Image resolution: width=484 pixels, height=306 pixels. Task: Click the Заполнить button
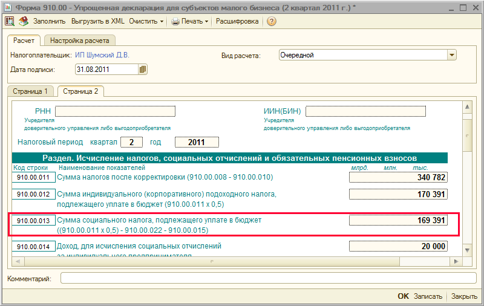pyautogui.click(x=49, y=21)
